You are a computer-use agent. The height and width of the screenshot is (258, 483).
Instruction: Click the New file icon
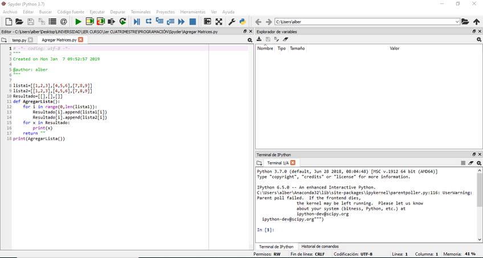[x=9, y=22]
